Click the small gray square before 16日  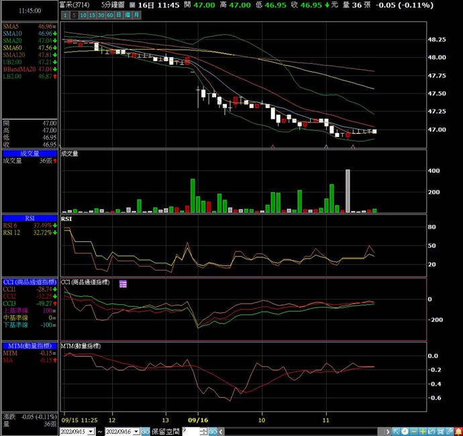point(132,5)
